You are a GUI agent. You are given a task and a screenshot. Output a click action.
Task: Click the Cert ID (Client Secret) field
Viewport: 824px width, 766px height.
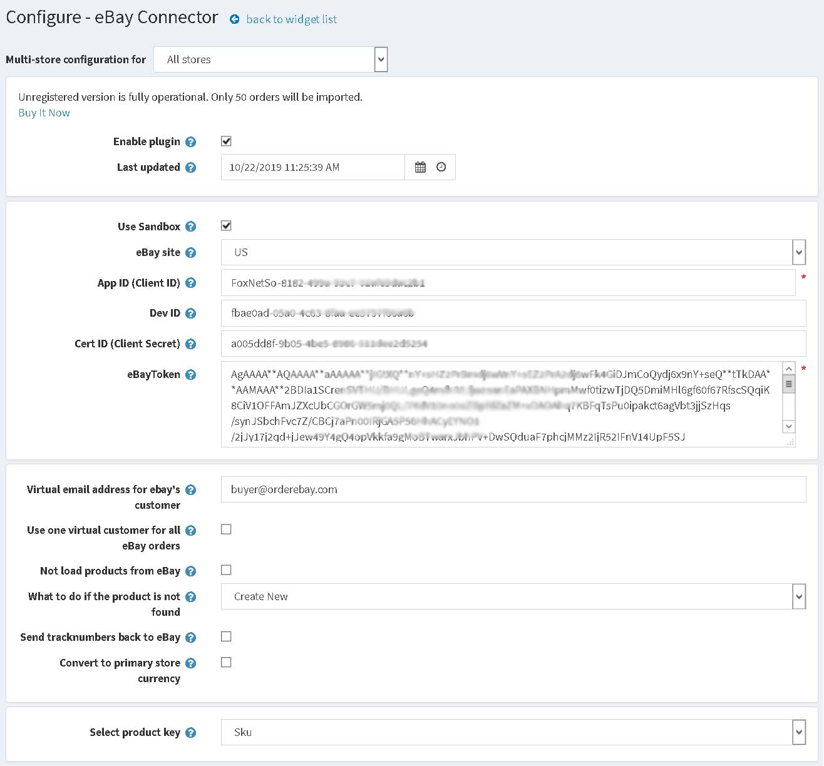coord(513,344)
